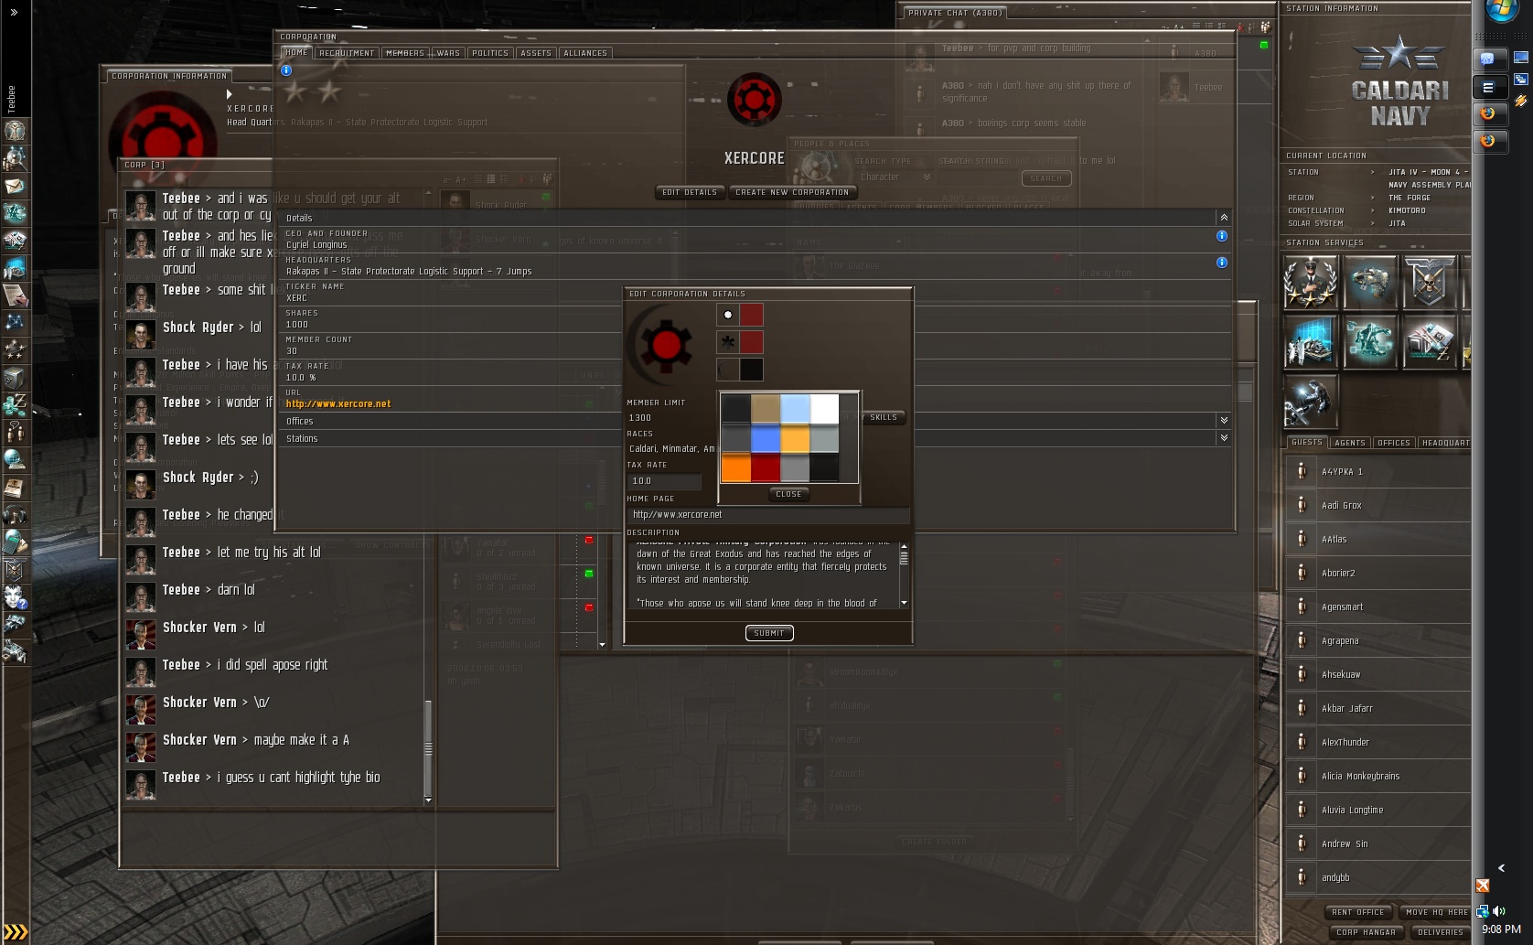Open the Corporation stars icon in Neocom
The image size is (1533, 945).
click(x=16, y=349)
